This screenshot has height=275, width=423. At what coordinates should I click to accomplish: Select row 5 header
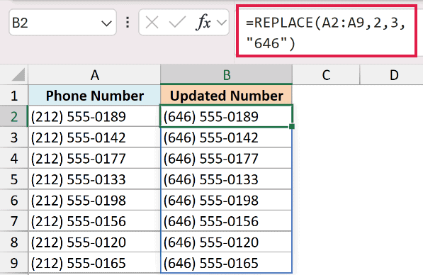pyautogui.click(x=14, y=179)
